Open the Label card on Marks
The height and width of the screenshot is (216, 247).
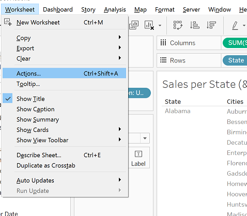coord(138,158)
